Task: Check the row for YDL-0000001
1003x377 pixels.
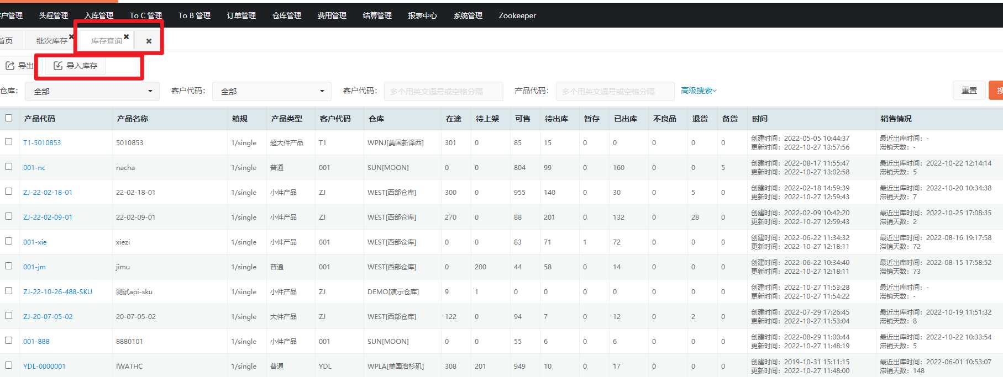Action: pyautogui.click(x=8, y=365)
